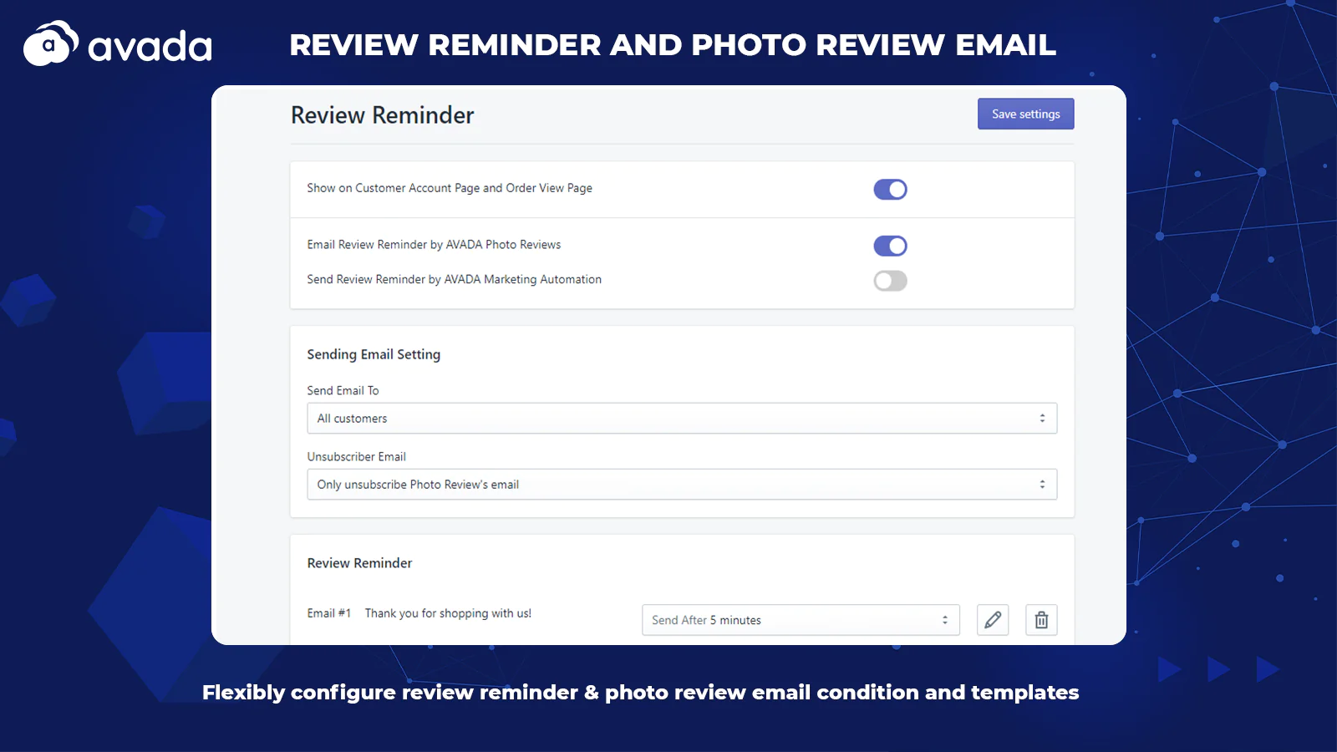Click the 'Email #1' label
Viewport: 1337px width, 752px height.
point(329,613)
